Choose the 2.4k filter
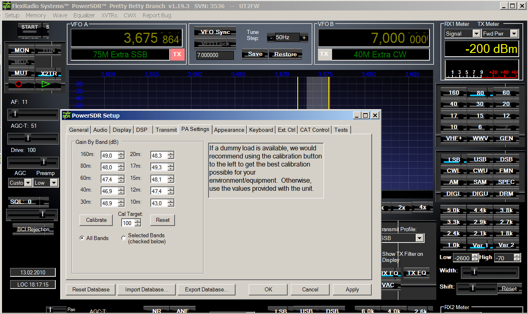 tap(454, 233)
